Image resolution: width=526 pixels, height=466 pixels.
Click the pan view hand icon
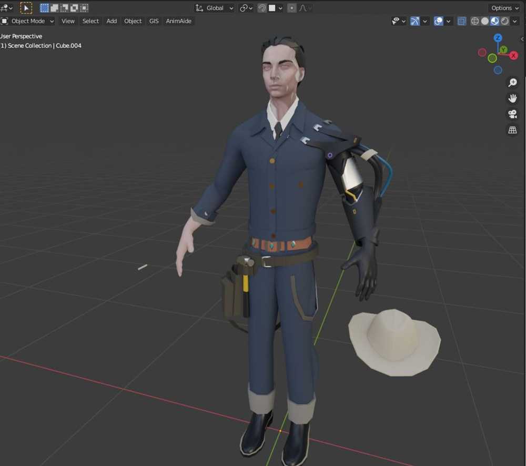pyautogui.click(x=512, y=98)
